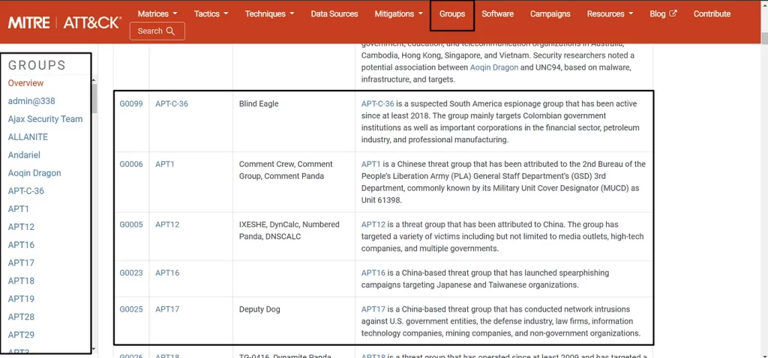Select APT19 in the sidebar
This screenshot has width=768, height=358.
tap(21, 299)
